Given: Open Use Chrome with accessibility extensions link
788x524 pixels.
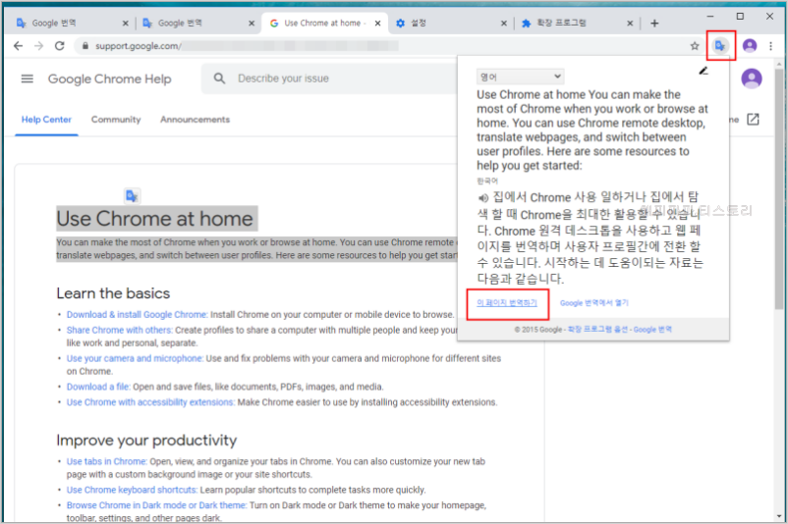Looking at the screenshot, I should (x=150, y=402).
